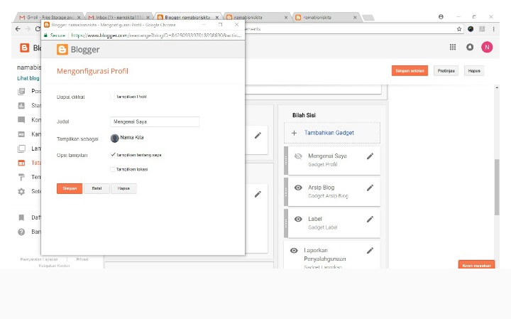This screenshot has width=511, height=319.
Task: Toggle visibility of Laporkan Penyalahgunaan gadget
Action: point(294,251)
